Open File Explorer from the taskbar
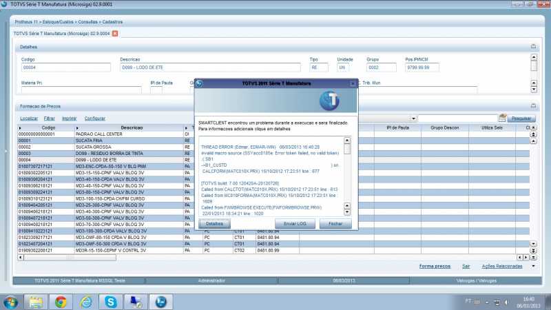 point(36,302)
